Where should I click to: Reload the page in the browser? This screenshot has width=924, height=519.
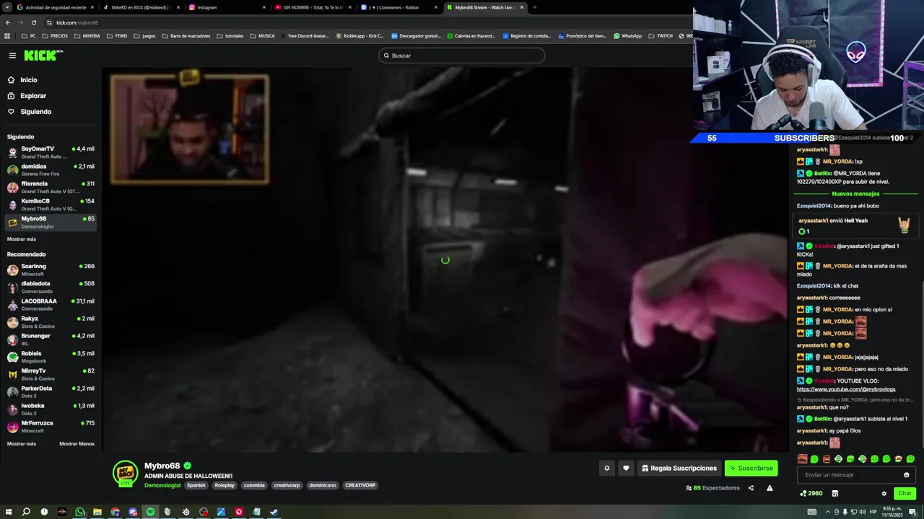(x=32, y=22)
